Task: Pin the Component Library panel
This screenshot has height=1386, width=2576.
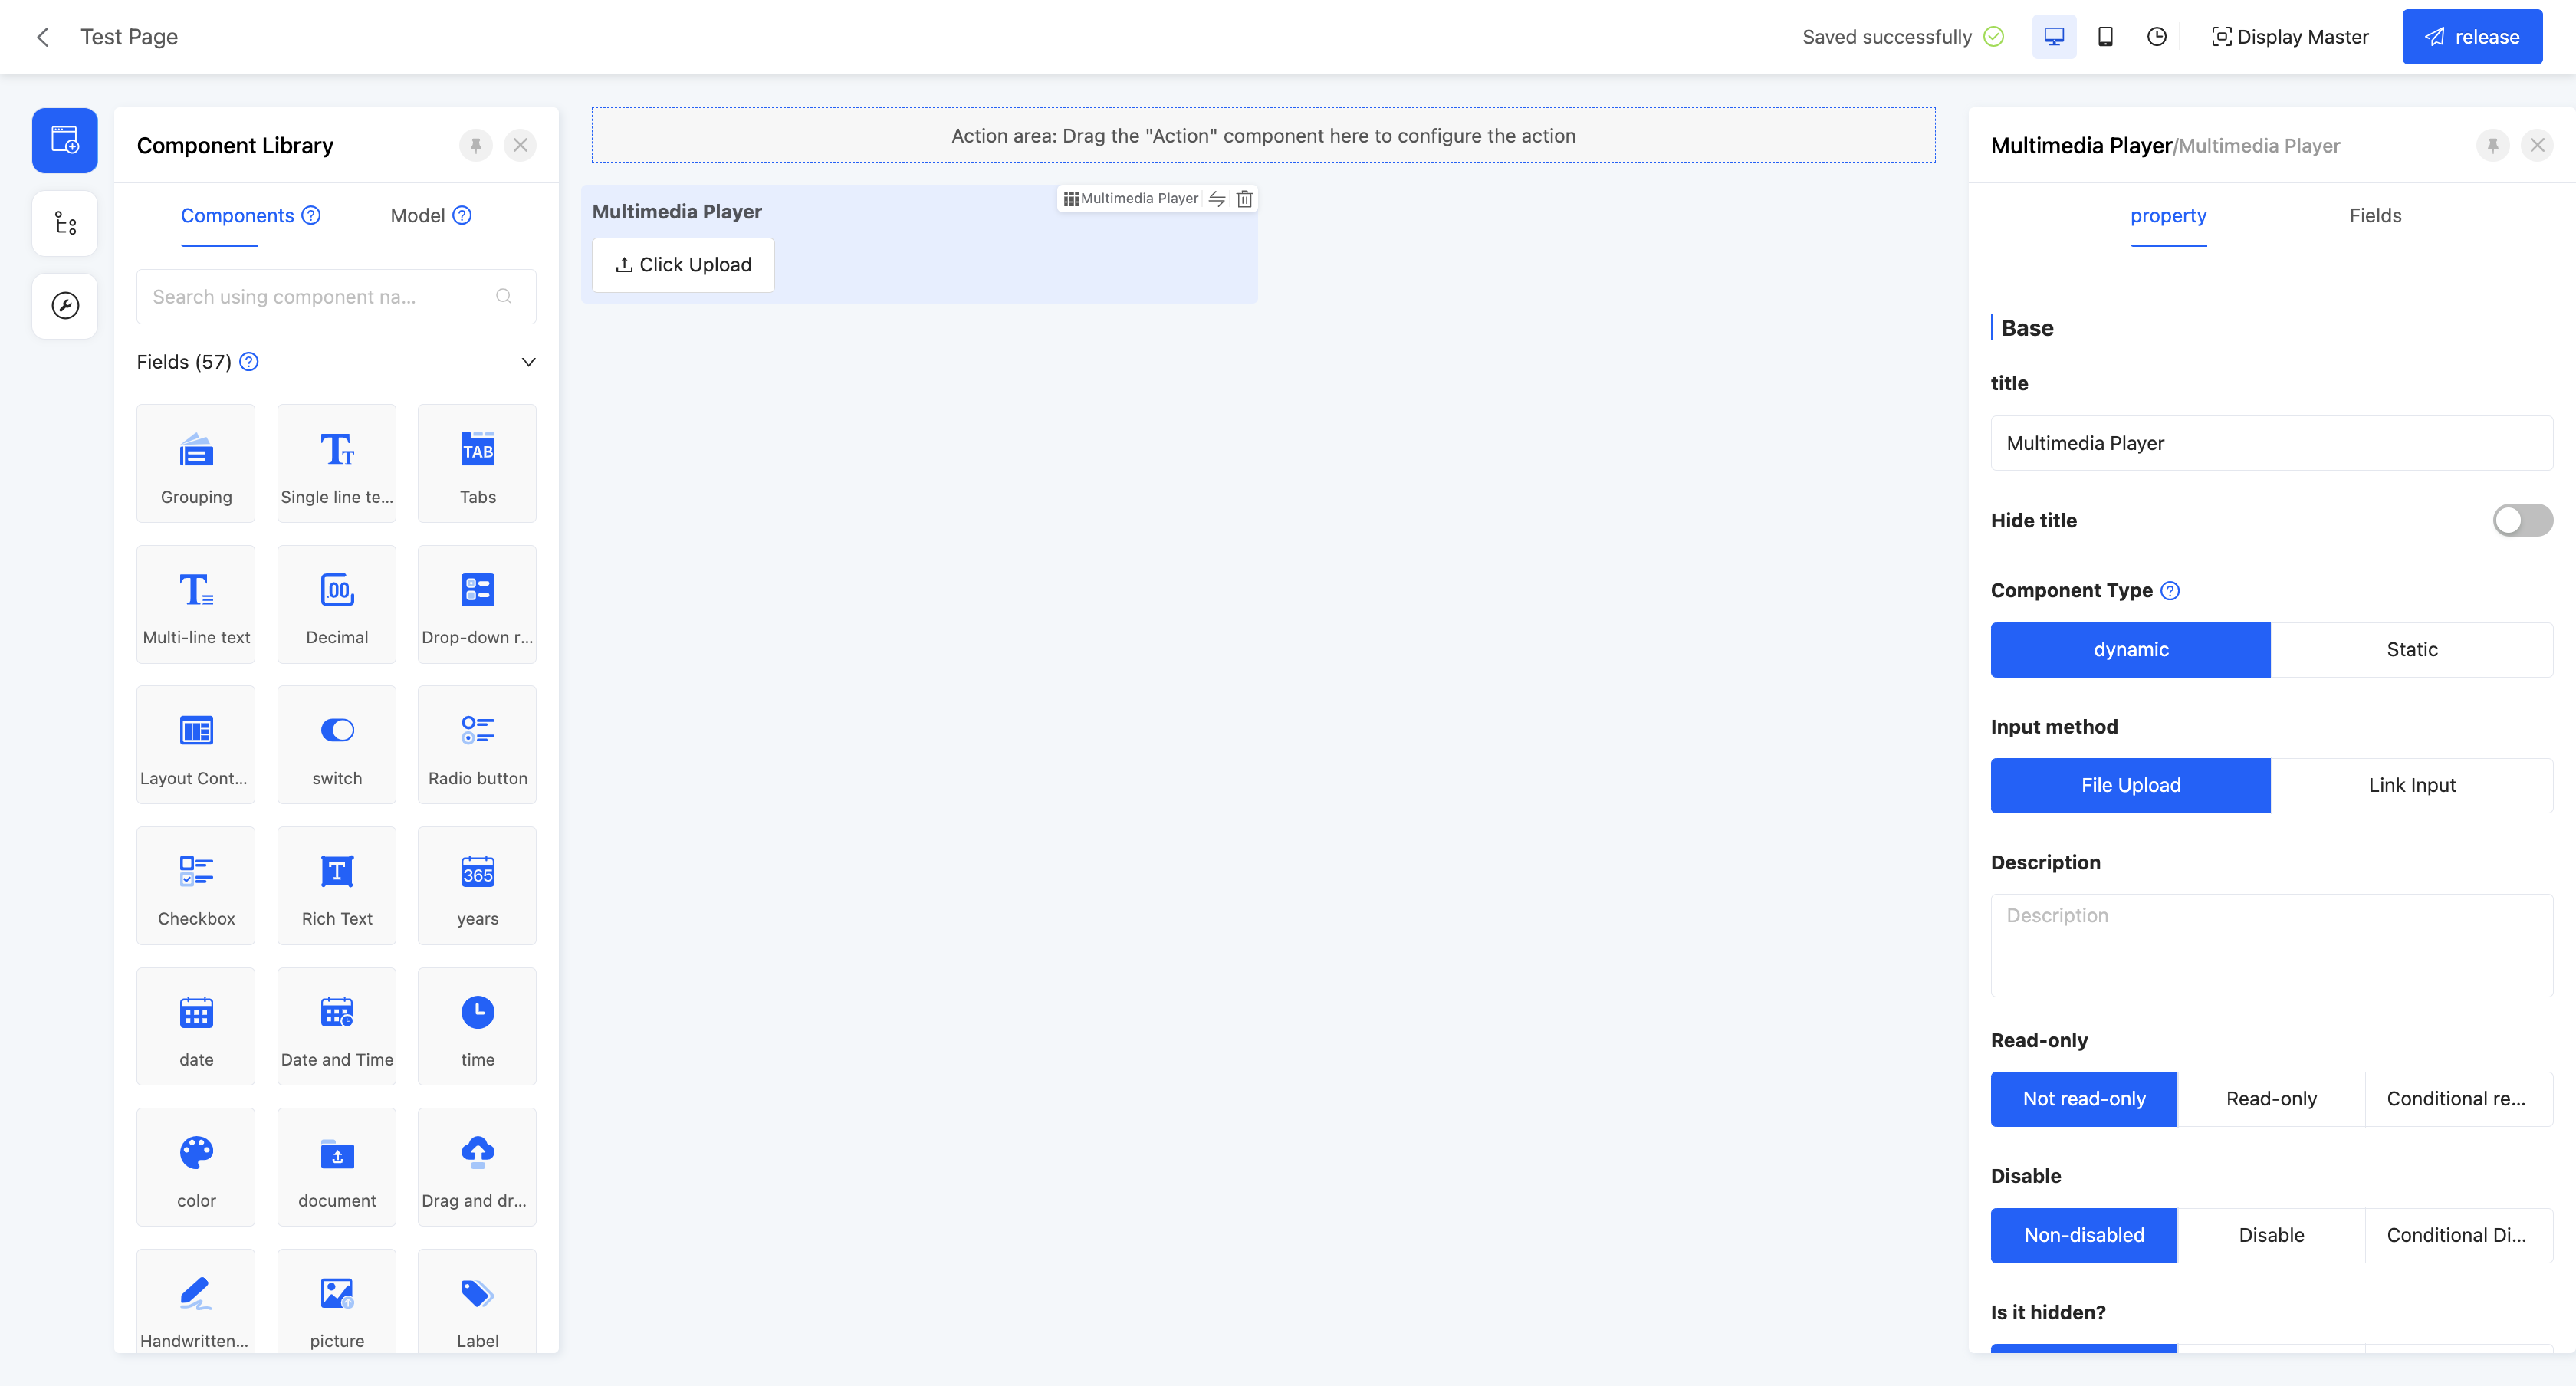Action: [x=476, y=146]
